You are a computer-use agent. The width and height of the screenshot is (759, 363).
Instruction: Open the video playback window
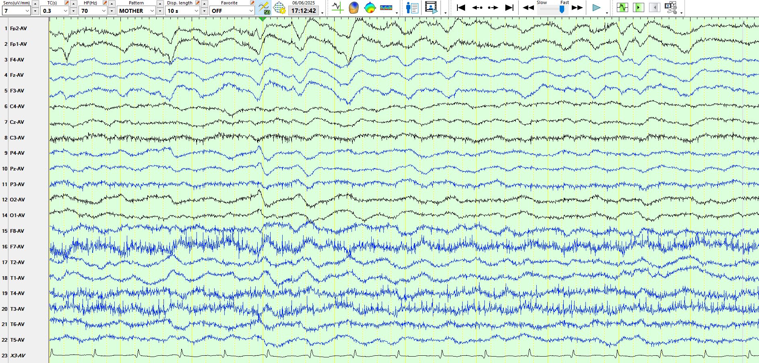431,8
